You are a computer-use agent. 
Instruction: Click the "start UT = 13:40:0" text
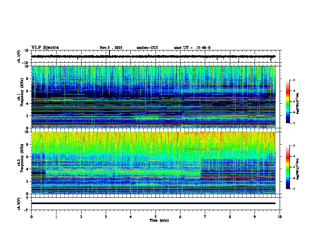coord(192,48)
